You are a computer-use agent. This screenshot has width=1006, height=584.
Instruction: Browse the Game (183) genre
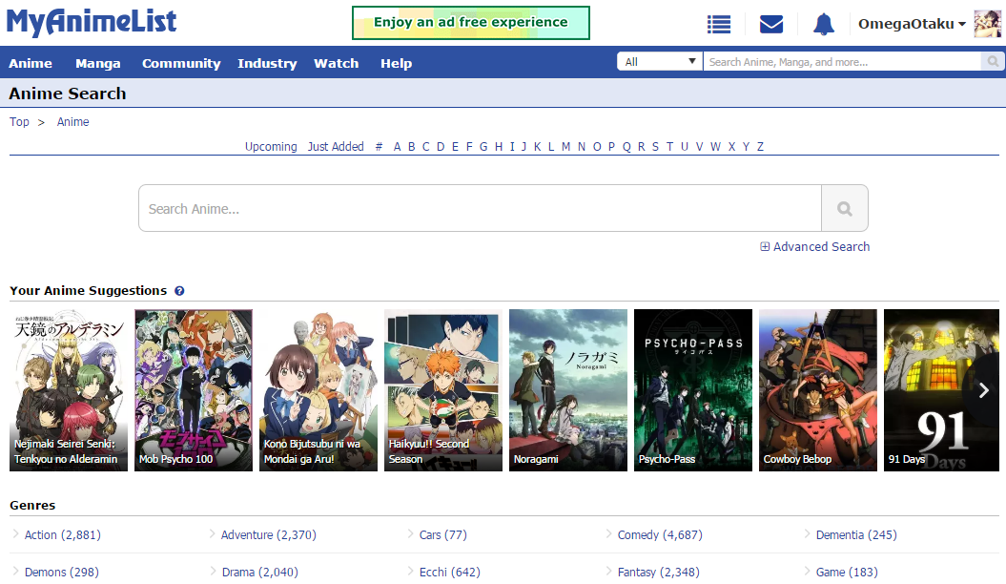tap(847, 573)
